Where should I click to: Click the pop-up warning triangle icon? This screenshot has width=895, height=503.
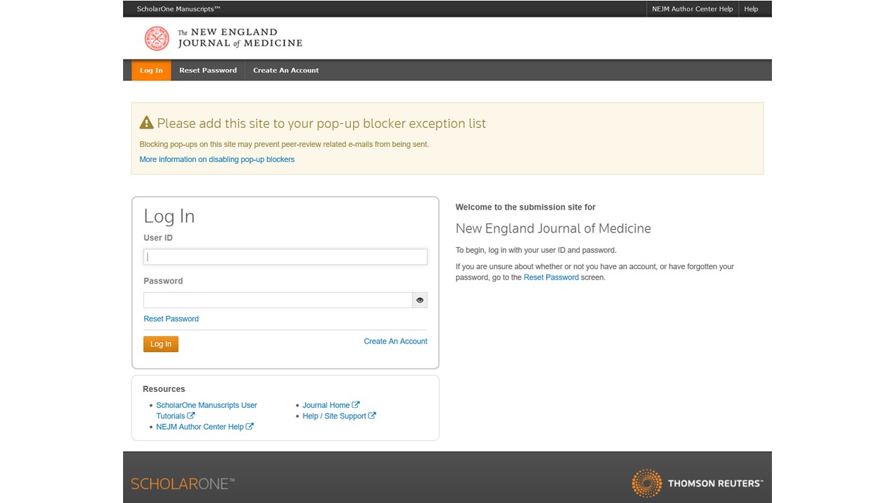[146, 123]
